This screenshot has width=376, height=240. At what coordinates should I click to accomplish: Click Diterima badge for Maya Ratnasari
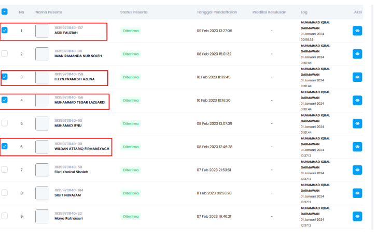[131, 216]
